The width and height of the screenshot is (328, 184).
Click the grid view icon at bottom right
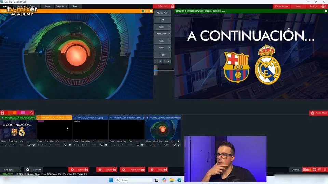315,170
